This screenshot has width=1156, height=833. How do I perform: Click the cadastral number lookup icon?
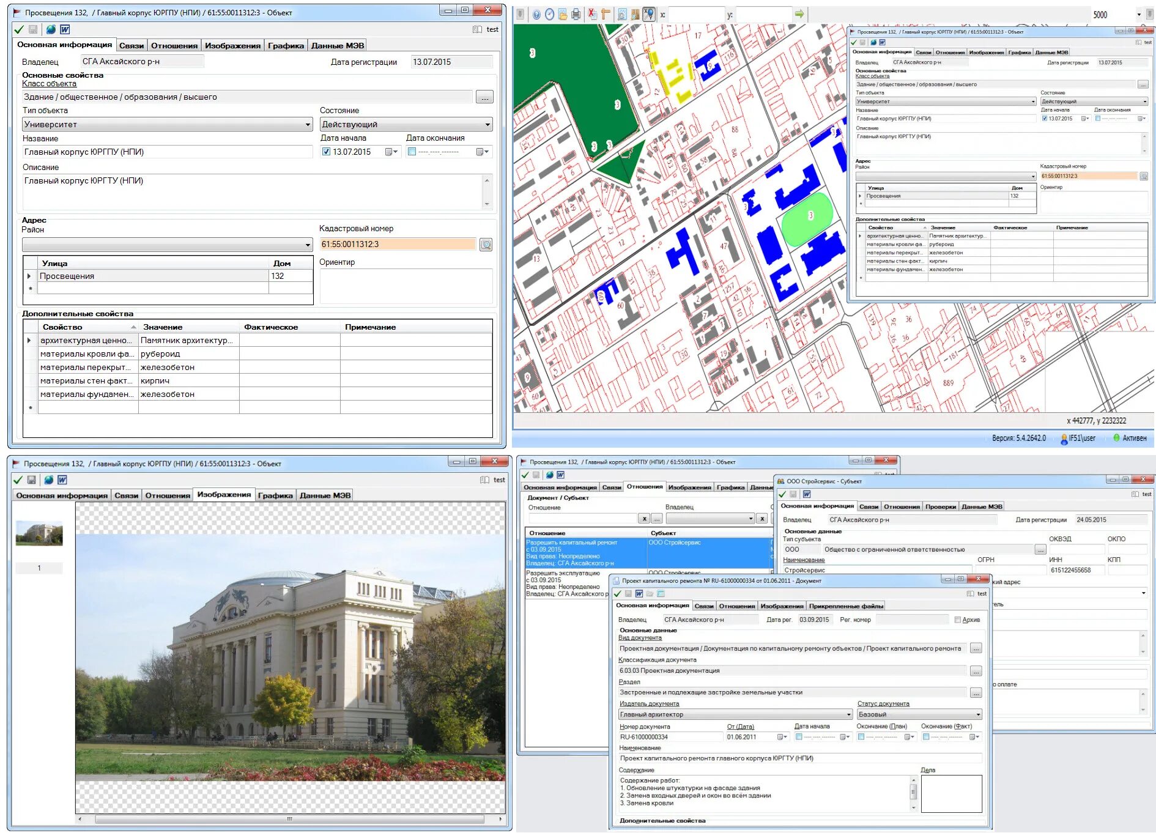click(486, 245)
